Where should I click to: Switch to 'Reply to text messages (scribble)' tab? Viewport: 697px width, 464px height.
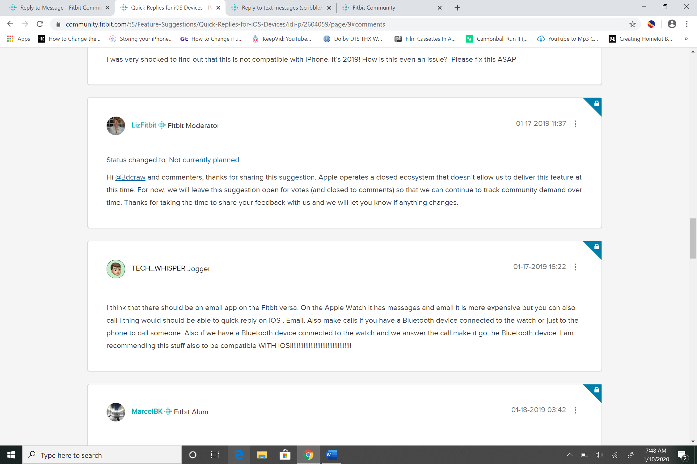(281, 8)
